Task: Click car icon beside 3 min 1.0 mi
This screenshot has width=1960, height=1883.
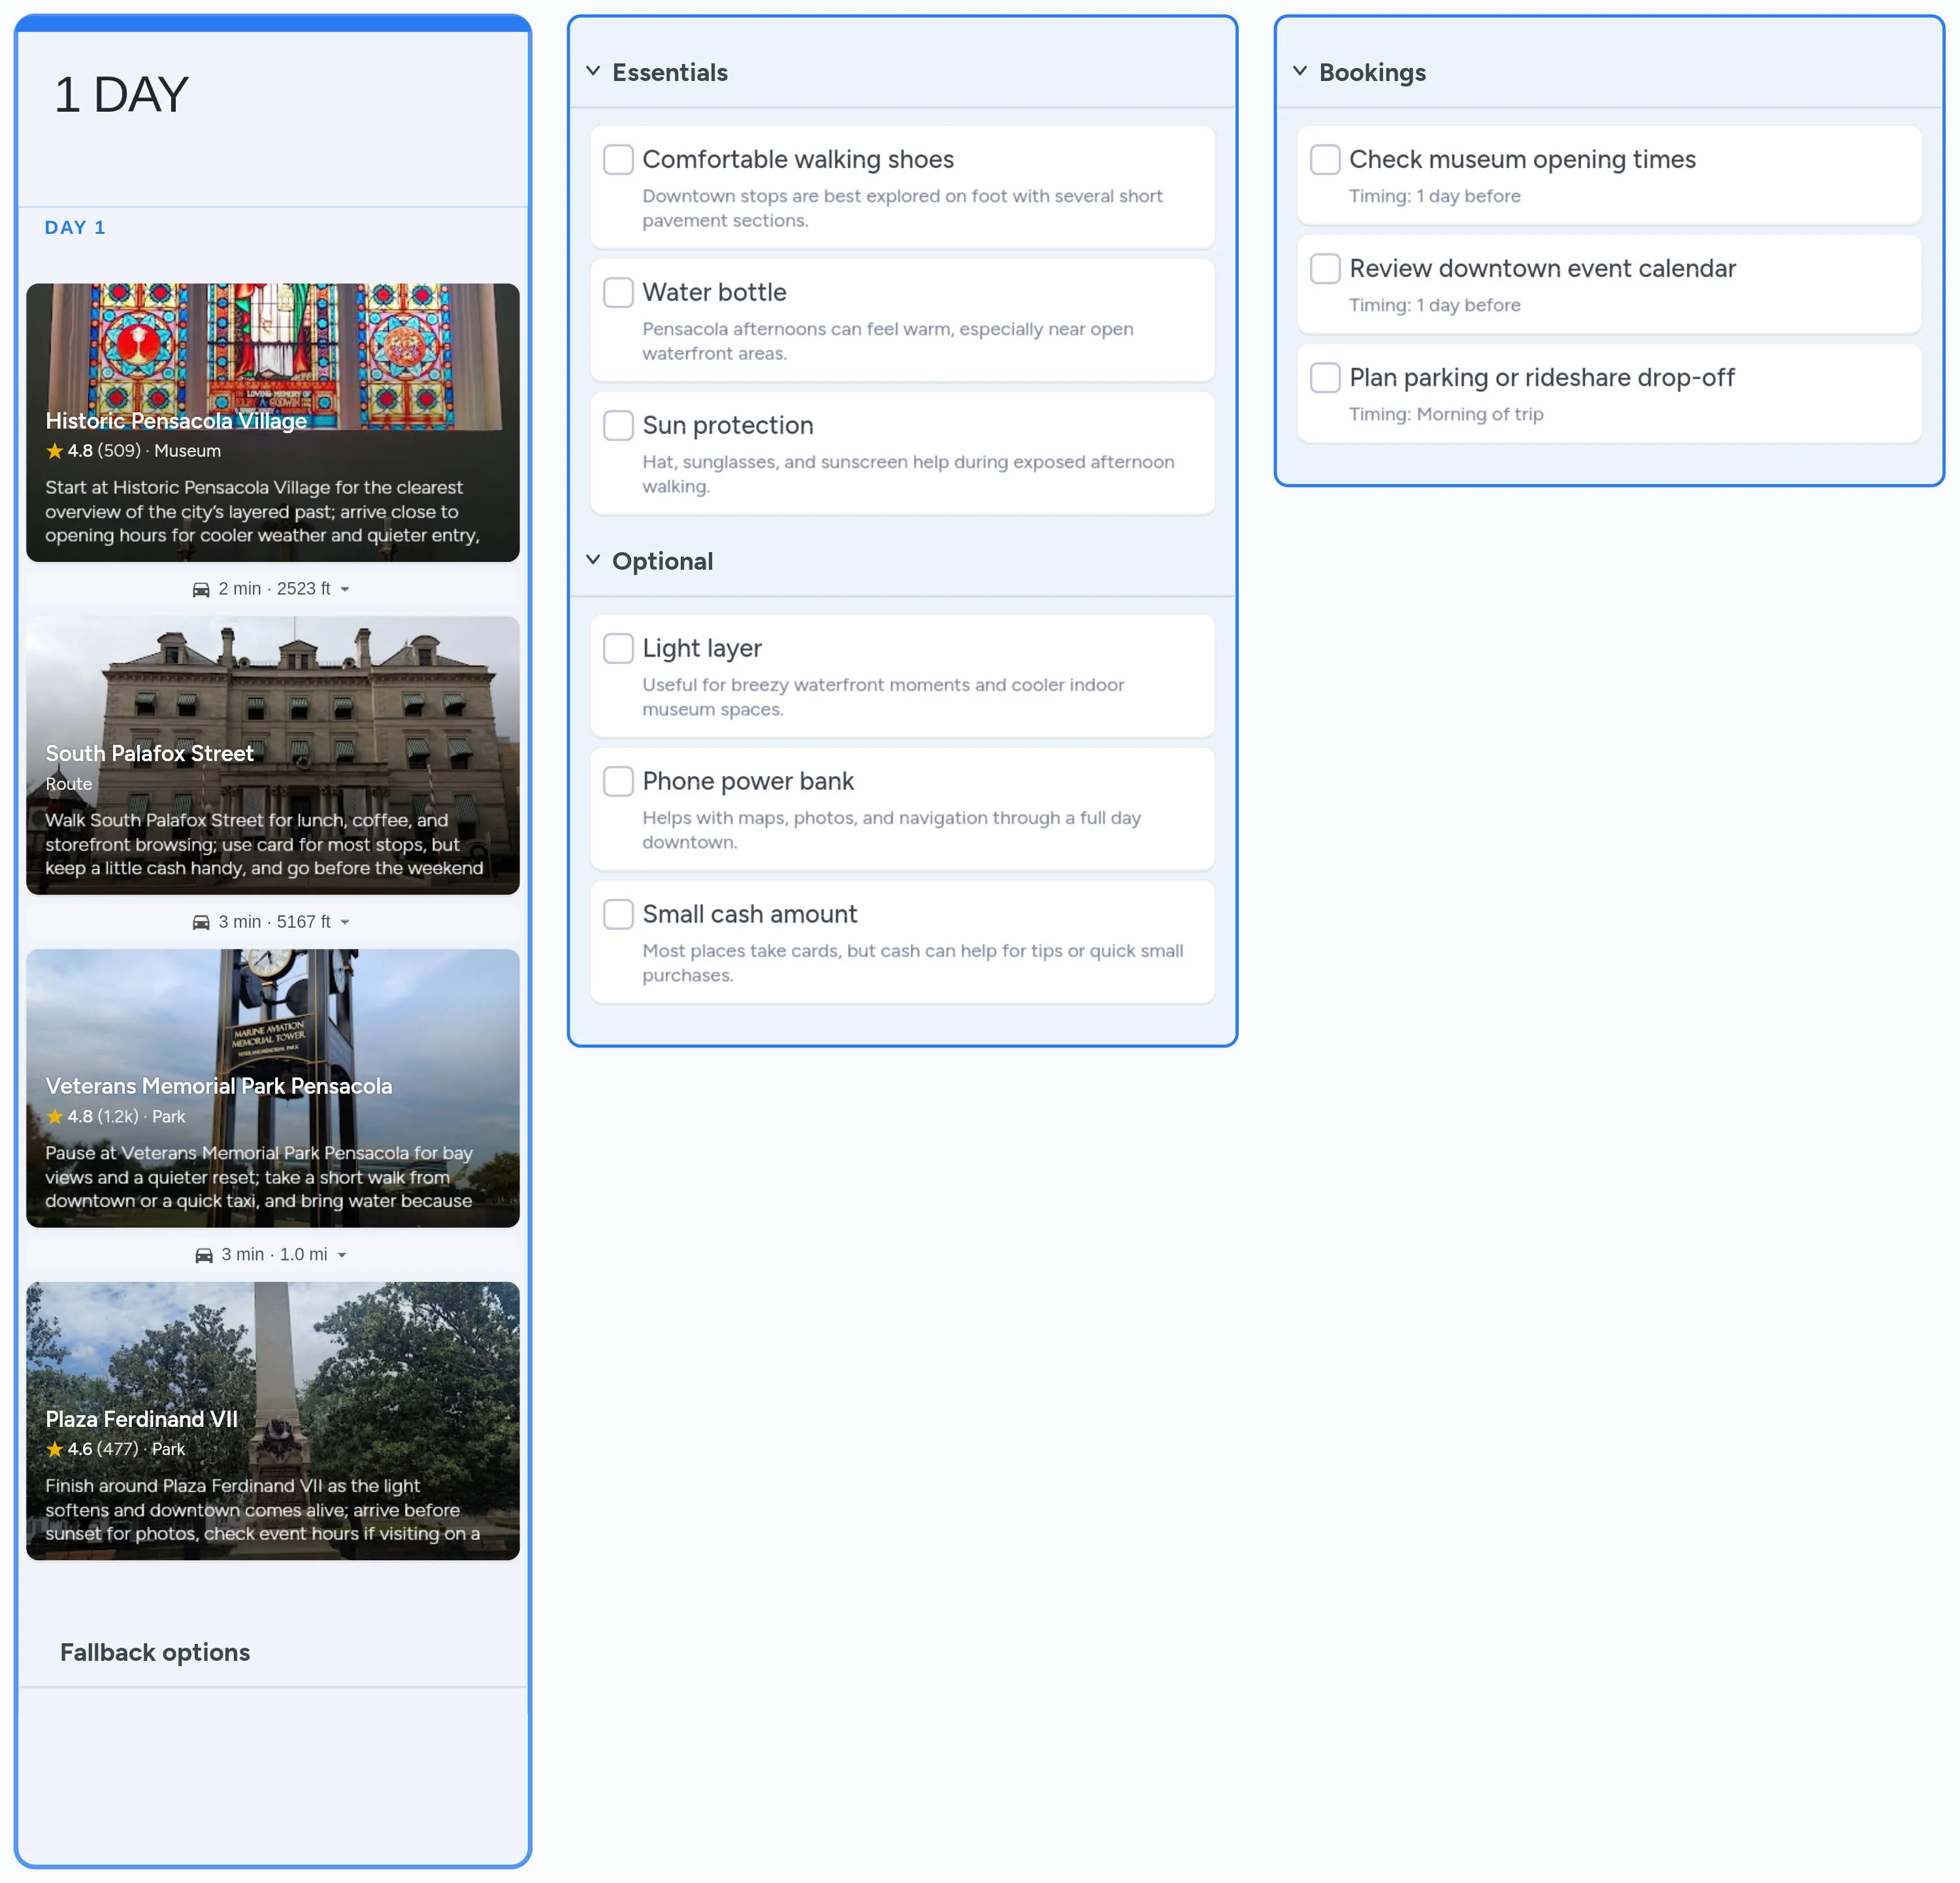Action: [204, 1255]
